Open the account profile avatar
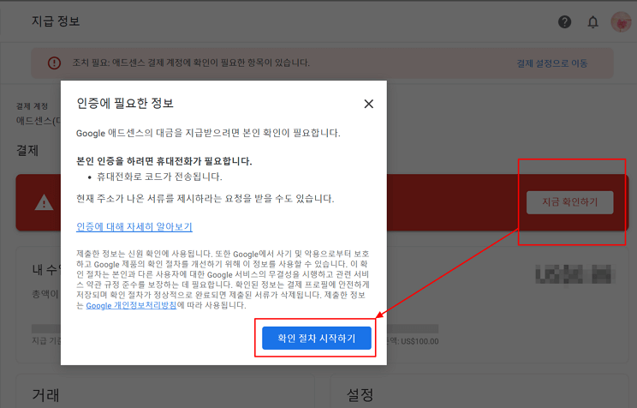 pyautogui.click(x=621, y=22)
